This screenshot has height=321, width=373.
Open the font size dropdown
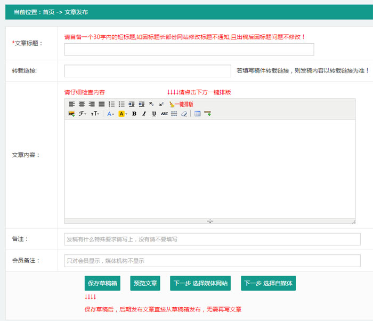[94, 114]
